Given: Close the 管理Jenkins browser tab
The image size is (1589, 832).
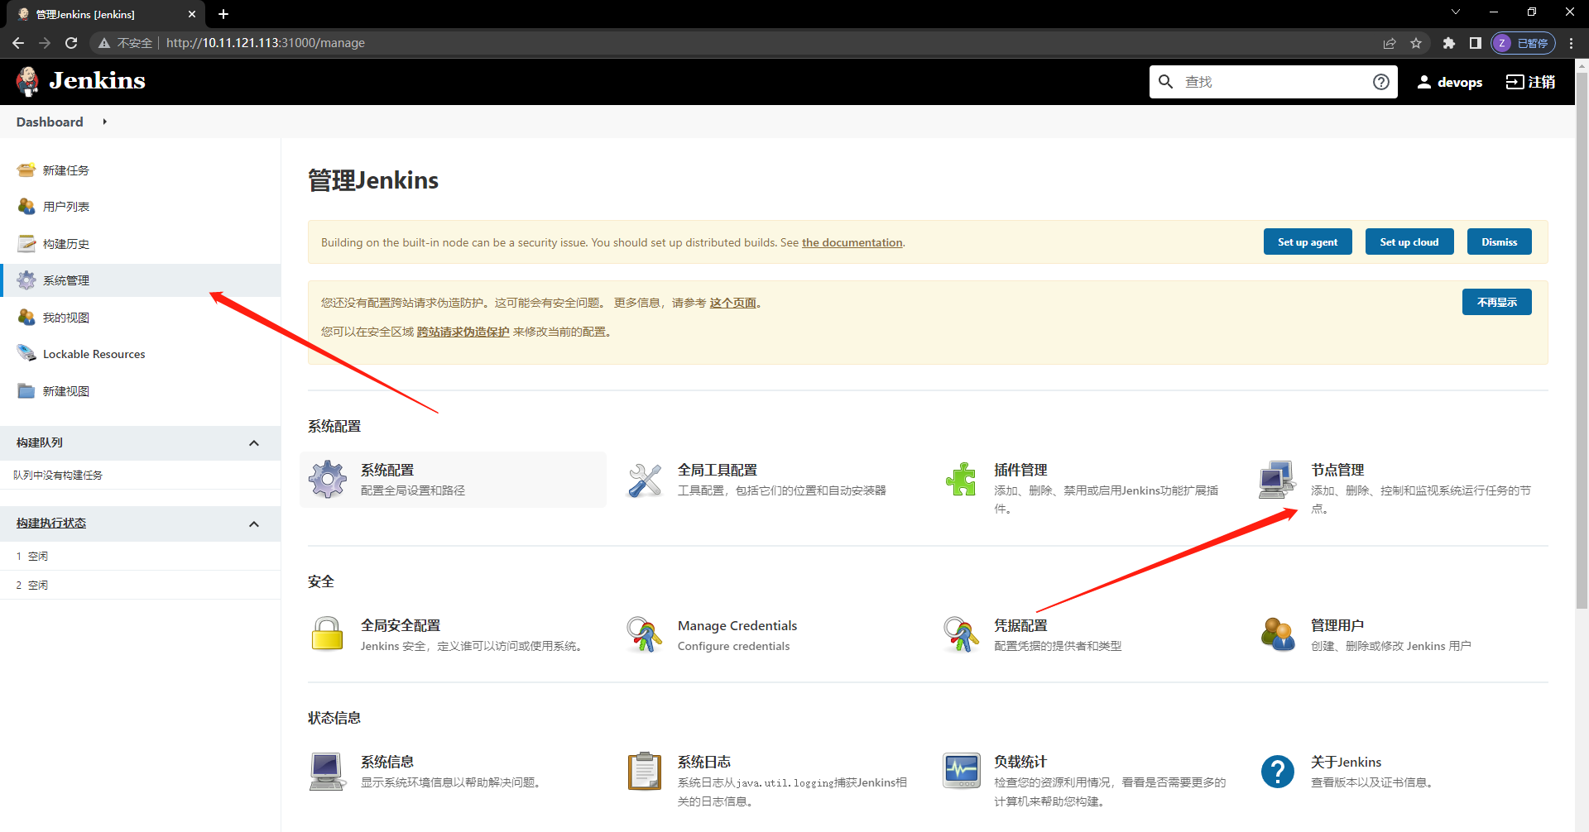Looking at the screenshot, I should click(192, 14).
